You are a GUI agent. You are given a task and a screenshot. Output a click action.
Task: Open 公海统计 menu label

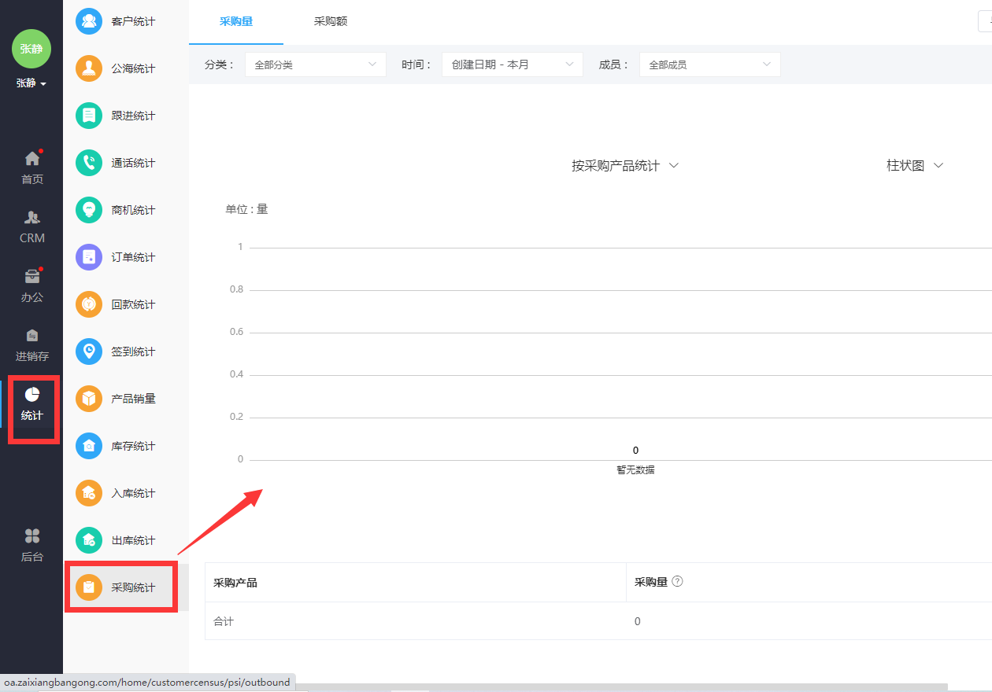click(x=134, y=68)
